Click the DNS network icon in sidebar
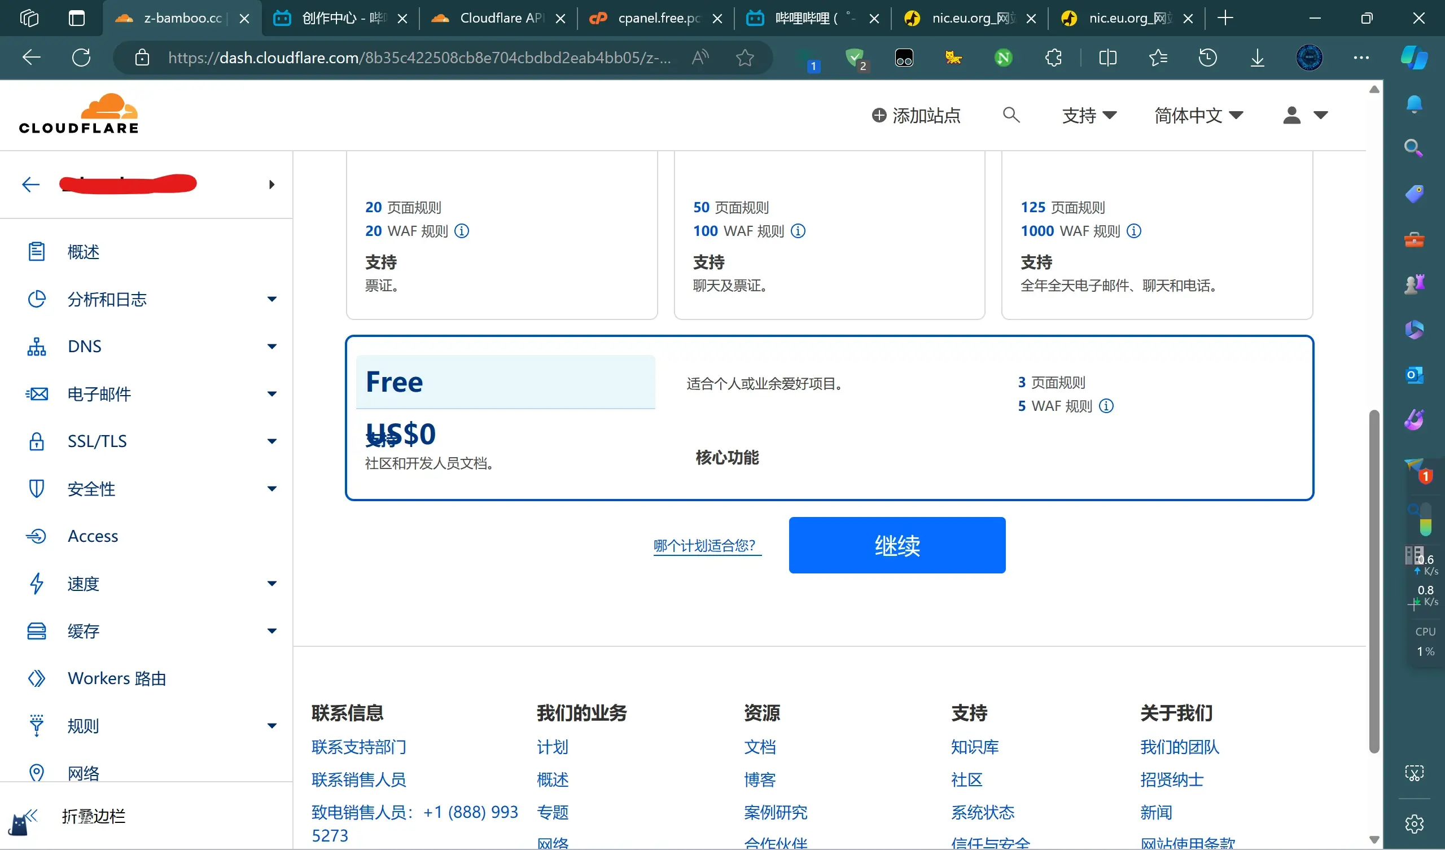Viewport: 1445px width, 850px height. [37, 347]
